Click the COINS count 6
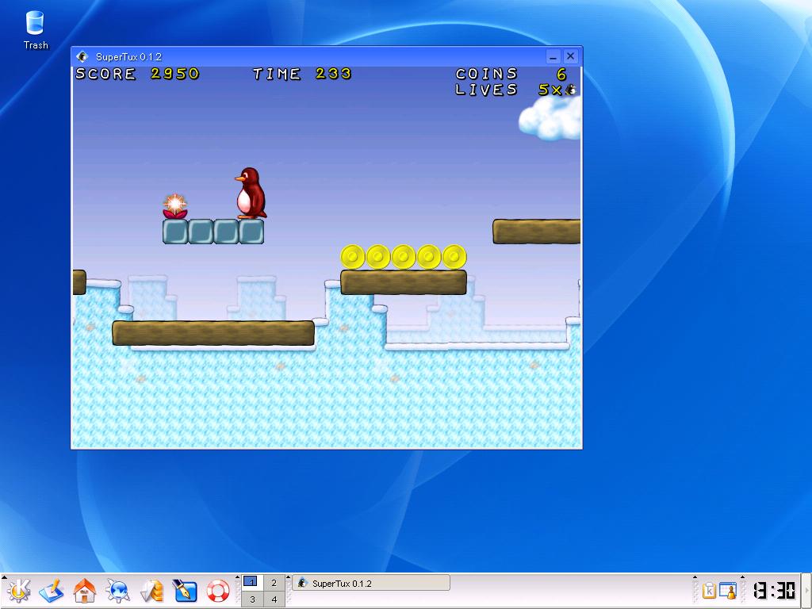The image size is (812, 609). coord(561,75)
